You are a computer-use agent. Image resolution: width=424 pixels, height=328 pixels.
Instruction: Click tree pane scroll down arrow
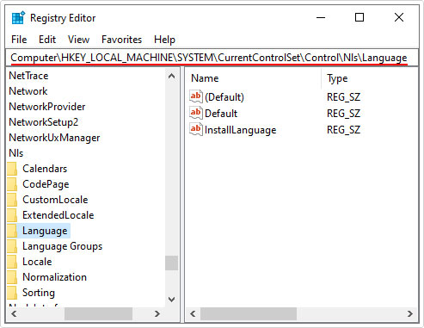(171, 300)
